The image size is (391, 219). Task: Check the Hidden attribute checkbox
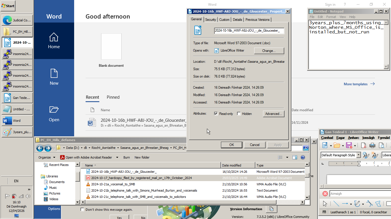239,114
